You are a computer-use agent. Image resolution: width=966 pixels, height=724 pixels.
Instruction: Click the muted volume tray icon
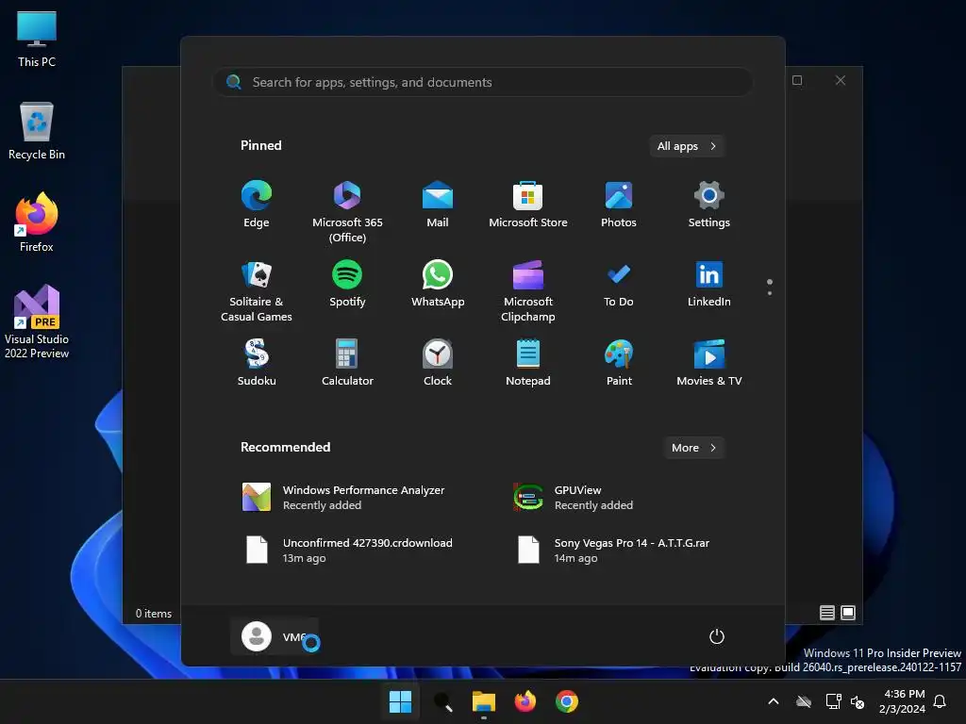tap(857, 701)
